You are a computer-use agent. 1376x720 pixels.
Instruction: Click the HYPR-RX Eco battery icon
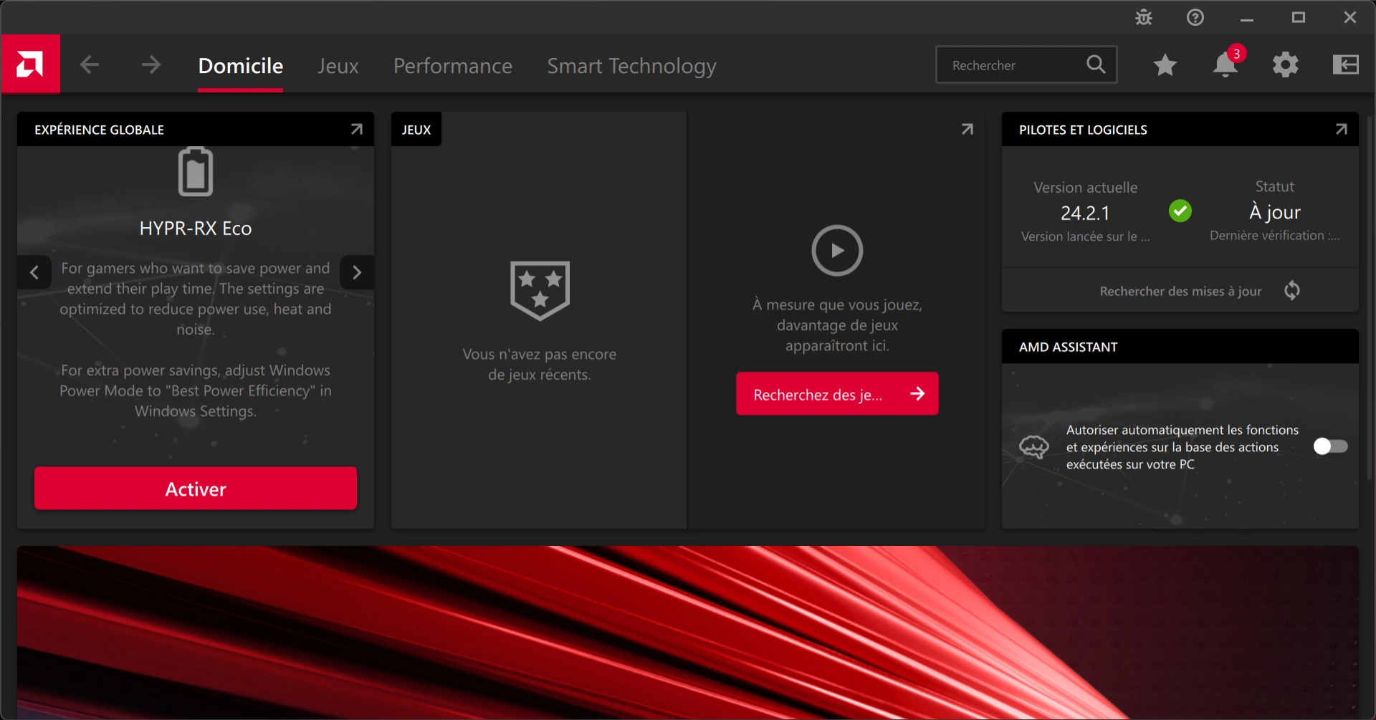(196, 171)
